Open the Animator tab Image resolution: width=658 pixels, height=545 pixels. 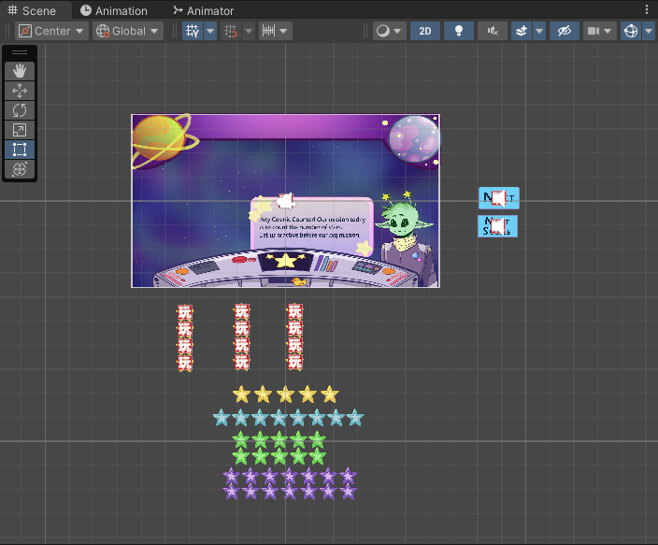(204, 10)
